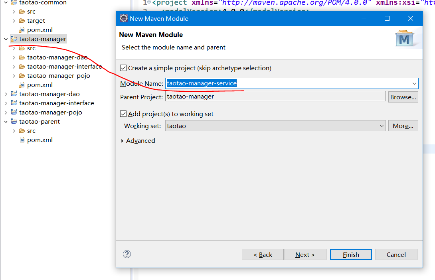Screen dimensions: 435x280
Task: Click folder icon of src under taotao-parent
Action: pyautogui.click(x=22, y=130)
